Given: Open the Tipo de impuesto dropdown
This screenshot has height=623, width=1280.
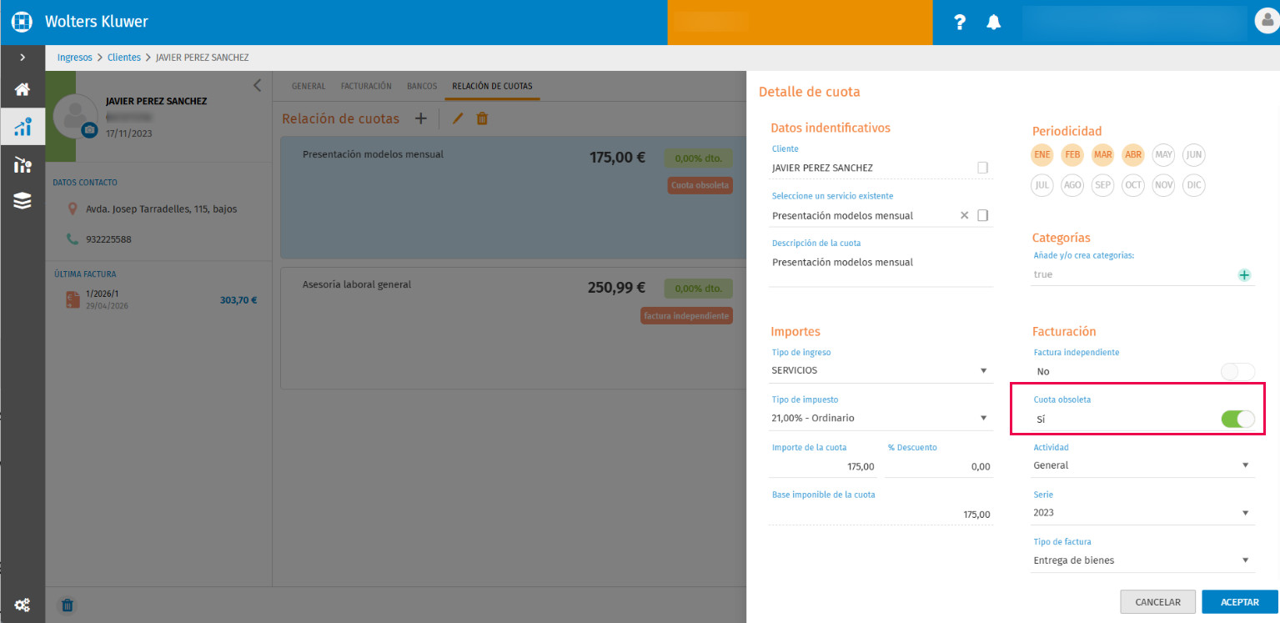Looking at the screenshot, I should tap(881, 418).
